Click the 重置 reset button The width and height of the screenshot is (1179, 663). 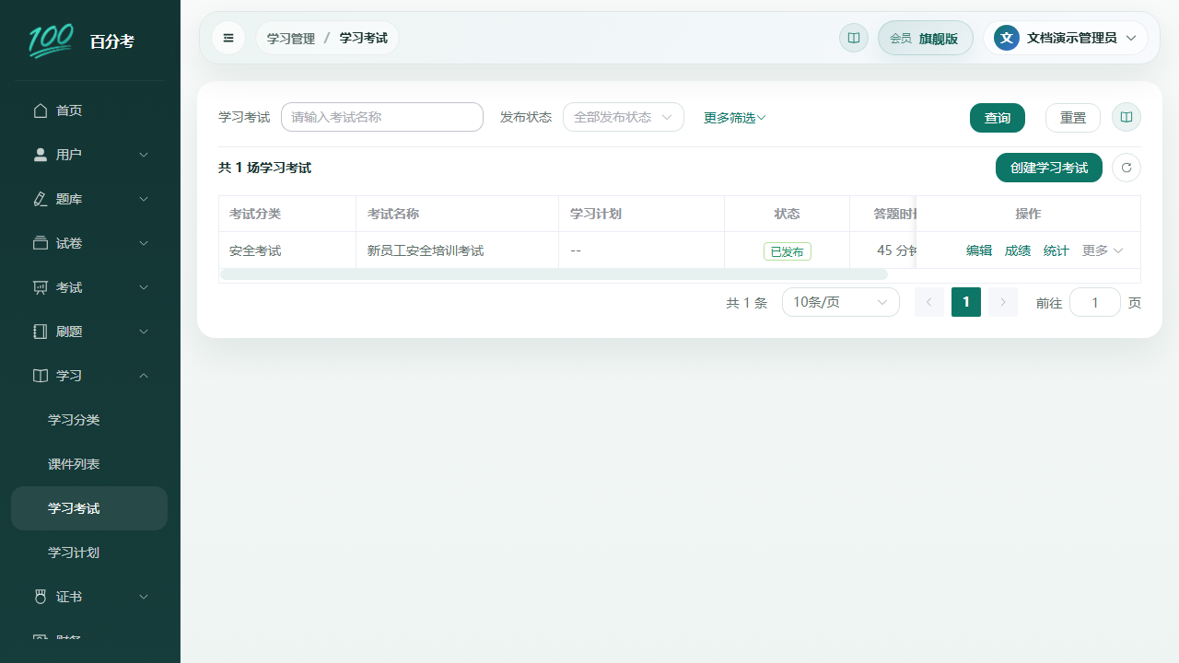pyautogui.click(x=1073, y=118)
